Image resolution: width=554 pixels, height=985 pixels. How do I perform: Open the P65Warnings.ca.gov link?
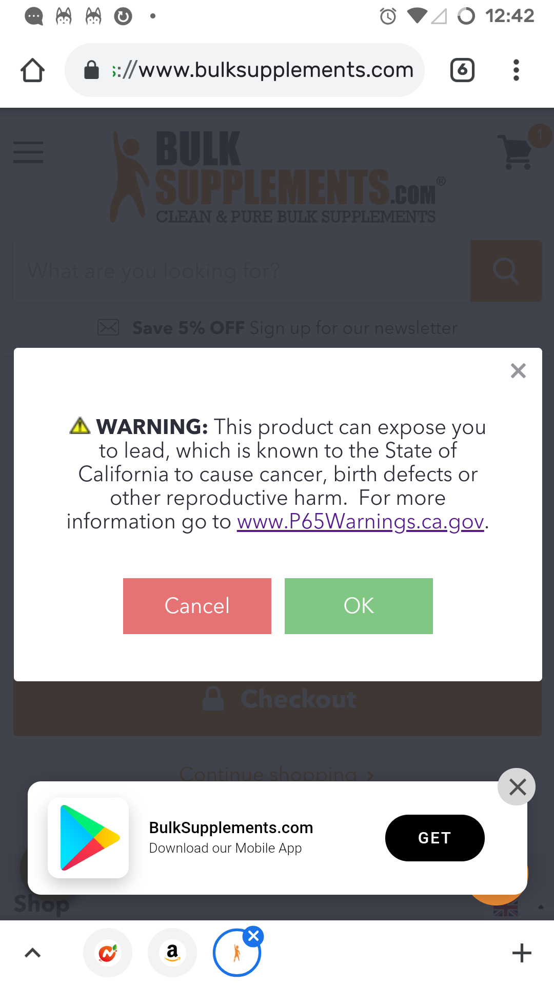point(360,522)
